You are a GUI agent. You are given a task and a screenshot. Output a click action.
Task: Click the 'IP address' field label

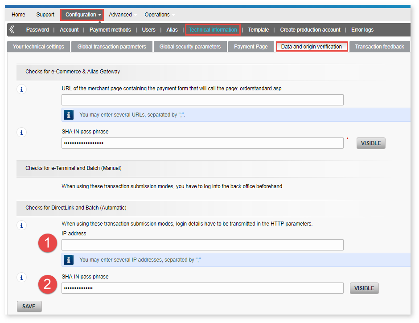74,234
